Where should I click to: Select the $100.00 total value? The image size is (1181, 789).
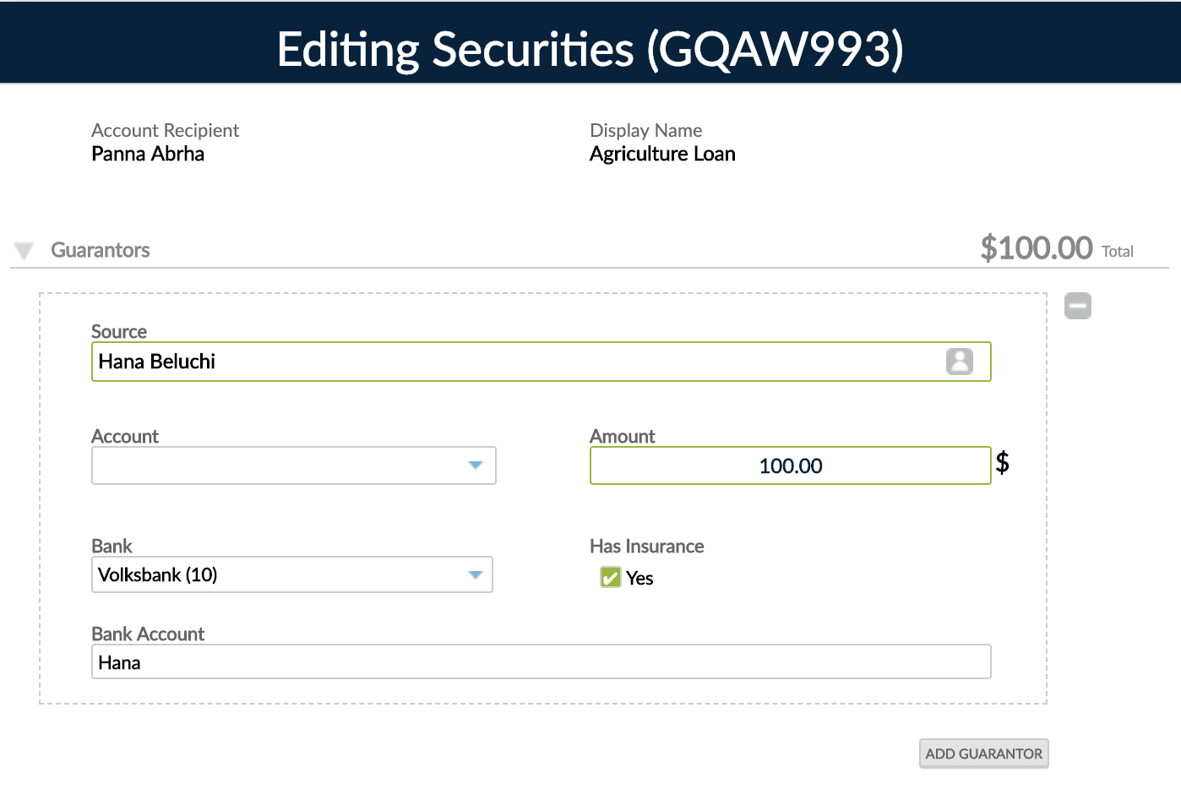click(1037, 247)
